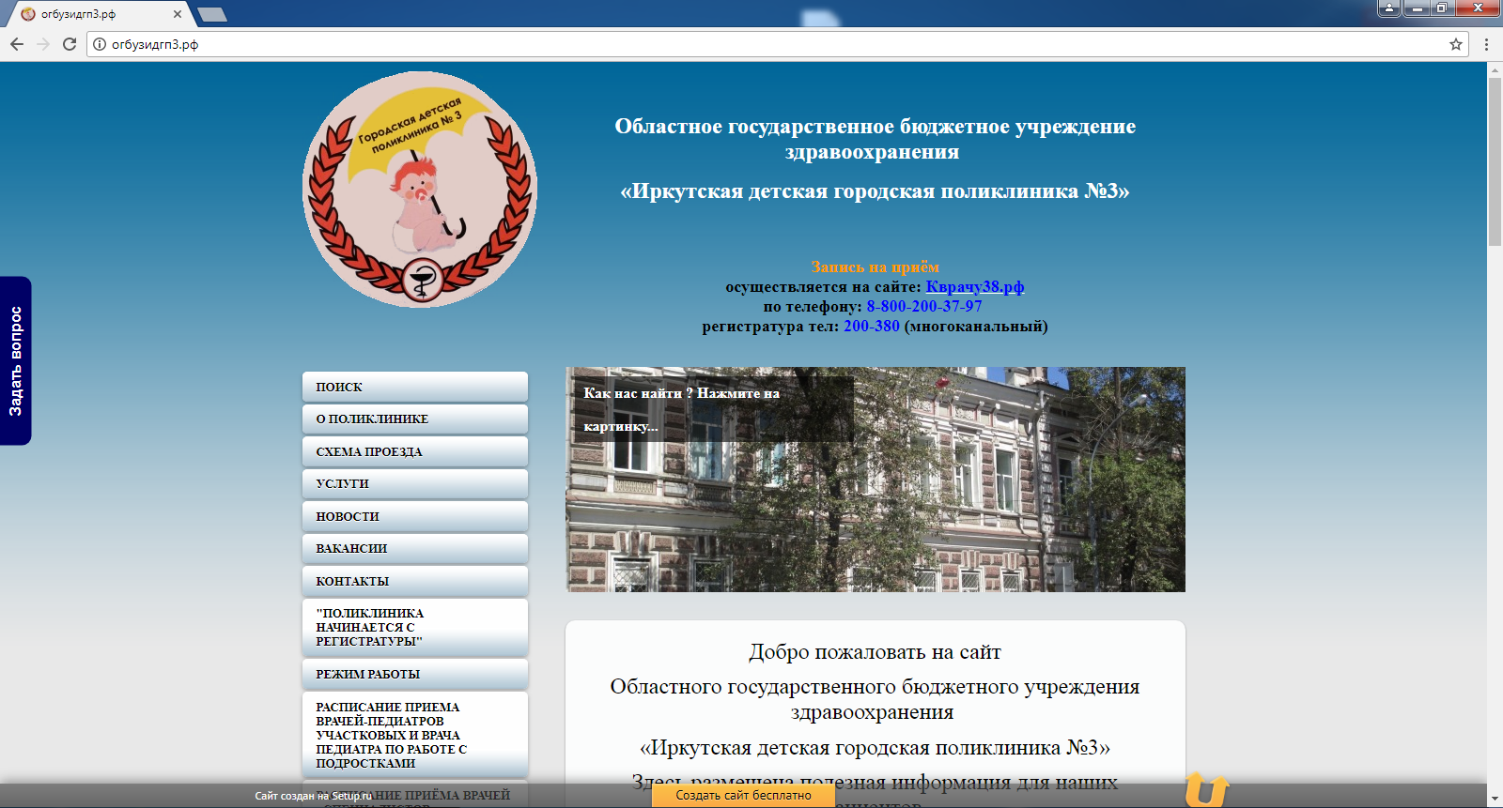Viewport: 1503px width, 808px height.
Task: Open Chrome user profile icon in title bar
Action: (1389, 8)
